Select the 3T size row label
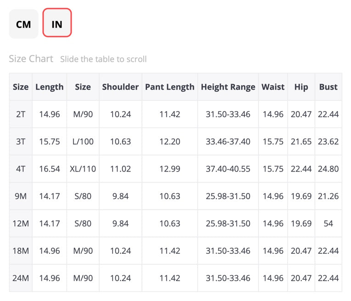Screen dimensions: 351x301 [21, 142]
